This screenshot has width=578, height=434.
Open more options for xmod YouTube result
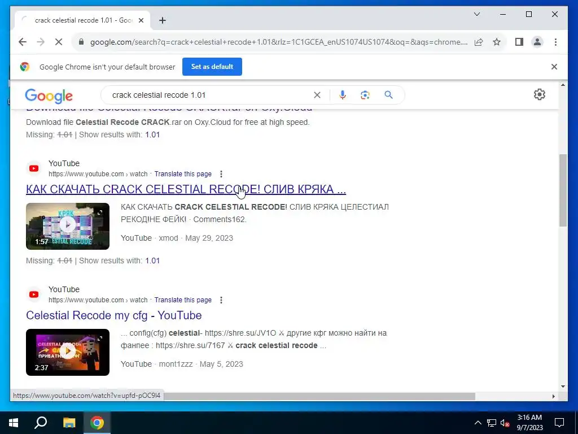[221, 174]
